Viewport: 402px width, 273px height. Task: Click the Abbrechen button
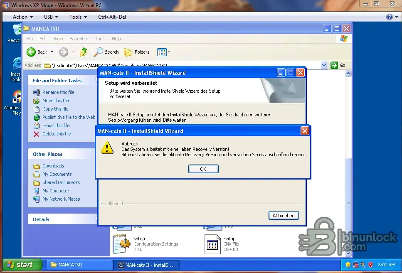coord(284,216)
